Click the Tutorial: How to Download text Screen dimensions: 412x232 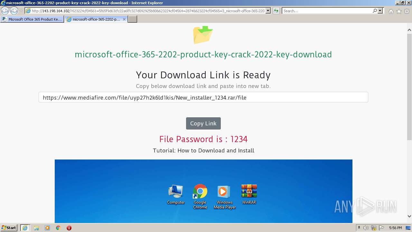(203, 150)
